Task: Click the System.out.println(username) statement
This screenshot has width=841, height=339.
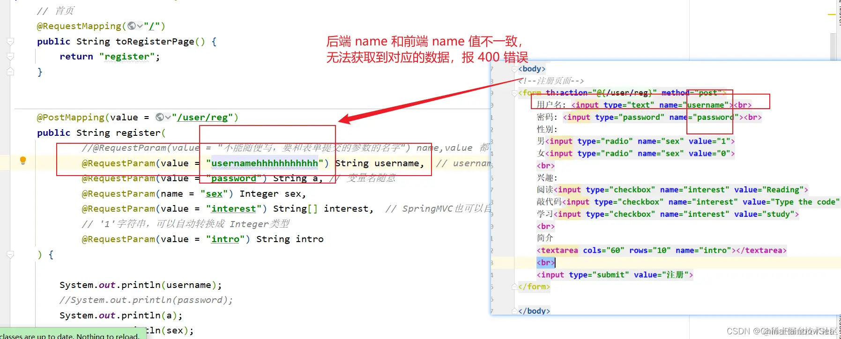Action: pyautogui.click(x=141, y=285)
